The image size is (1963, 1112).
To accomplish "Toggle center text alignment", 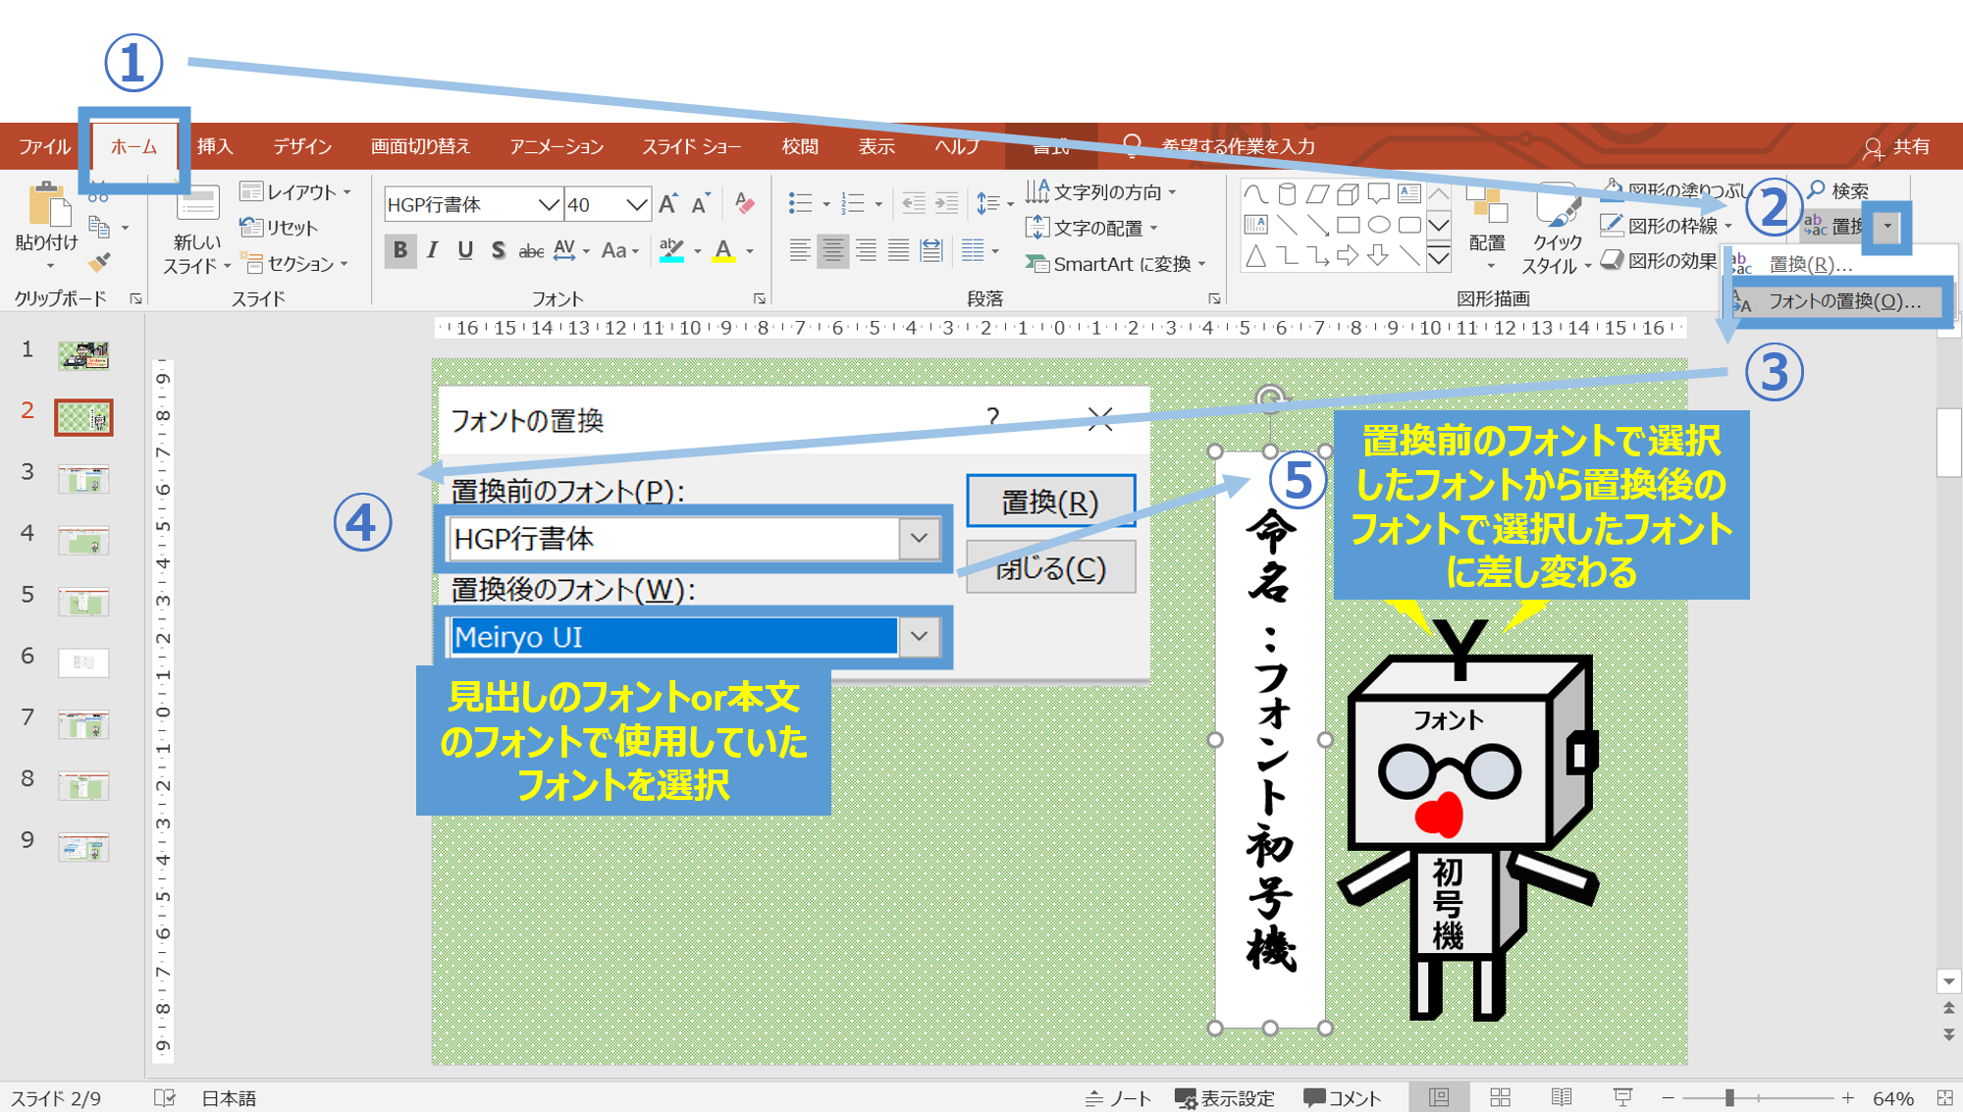I will pos(832,251).
